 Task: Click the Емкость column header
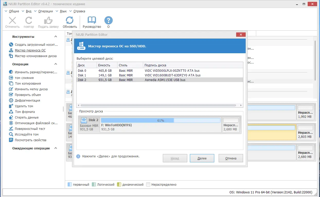[x=107, y=65]
